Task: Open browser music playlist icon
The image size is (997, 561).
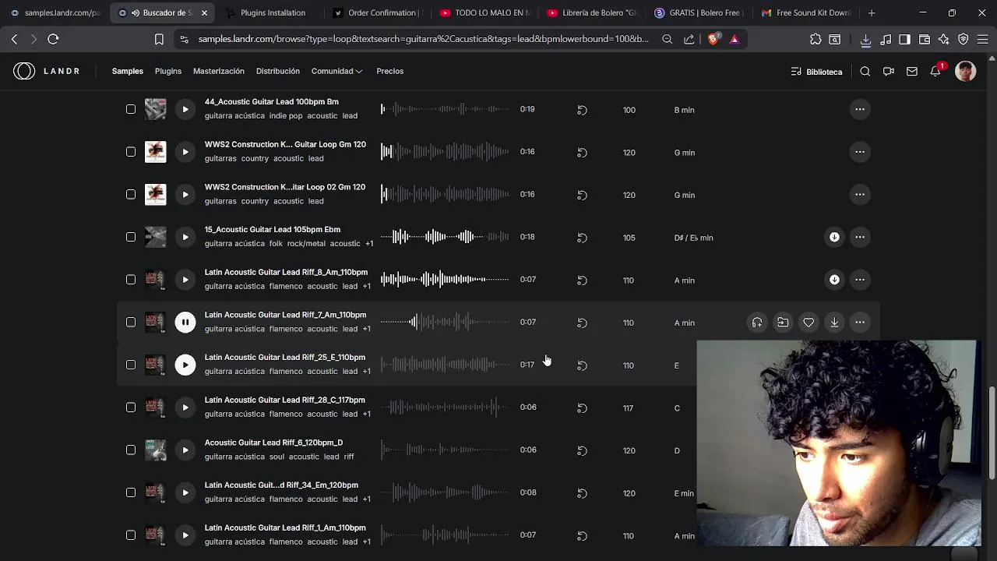Action: 886,39
